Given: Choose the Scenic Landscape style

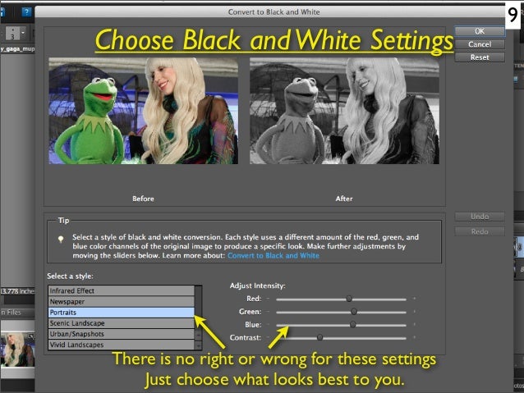Looking at the screenshot, I should tap(121, 323).
